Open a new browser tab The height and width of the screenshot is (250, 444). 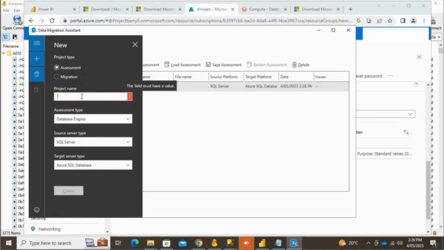coord(351,9)
